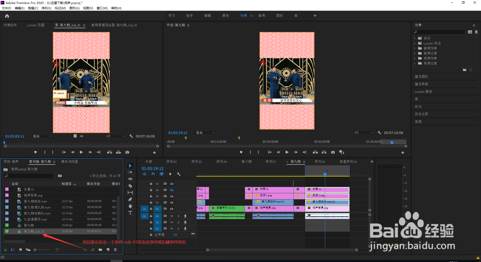Open Program monitor zoom level dropdown 适合
This screenshot has width=481, height=262.
pyautogui.click(x=205, y=133)
